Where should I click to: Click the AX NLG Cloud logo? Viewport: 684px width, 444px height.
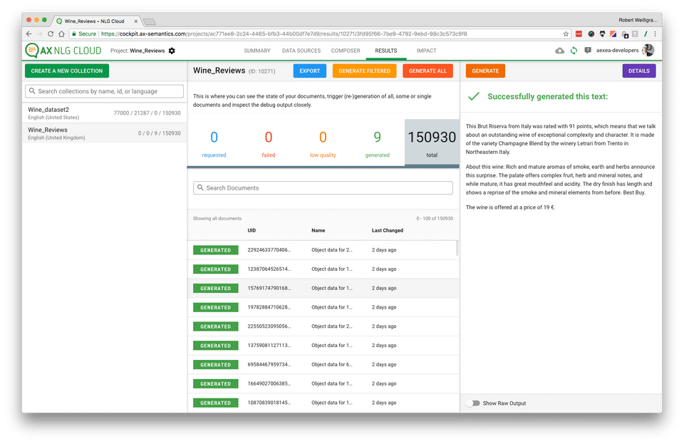pyautogui.click(x=63, y=51)
